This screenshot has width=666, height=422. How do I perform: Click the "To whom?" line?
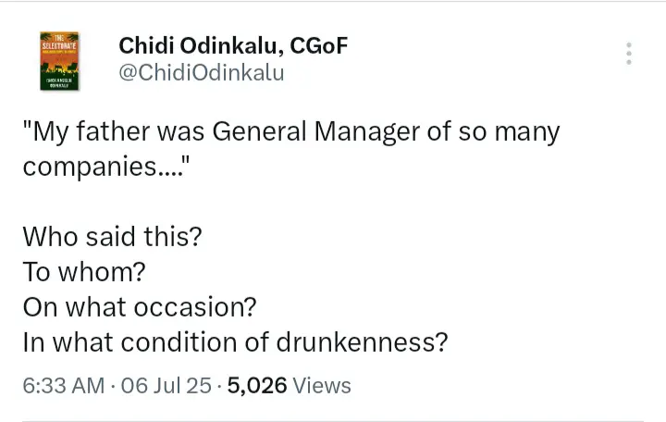83,272
